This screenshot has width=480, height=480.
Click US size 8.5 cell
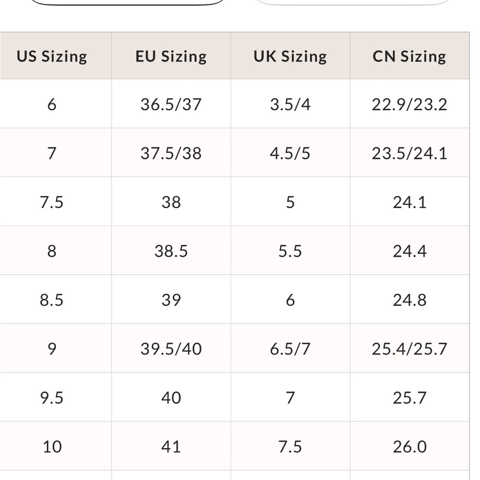[x=52, y=300]
